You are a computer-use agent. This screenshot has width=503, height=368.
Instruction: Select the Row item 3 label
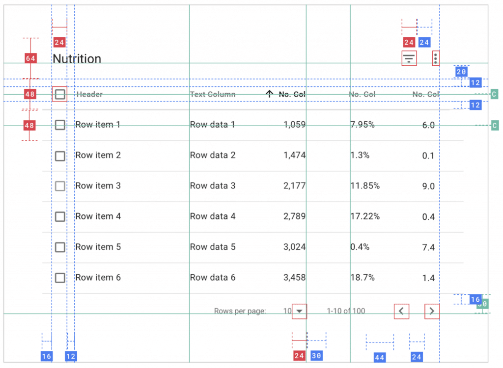coord(98,185)
